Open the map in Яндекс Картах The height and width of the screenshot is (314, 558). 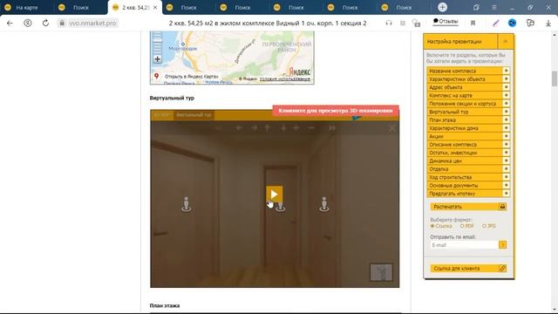pos(192,77)
